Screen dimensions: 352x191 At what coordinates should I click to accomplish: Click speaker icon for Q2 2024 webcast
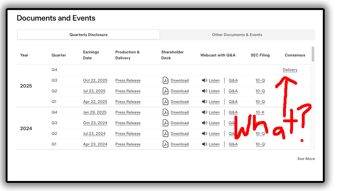204,133
